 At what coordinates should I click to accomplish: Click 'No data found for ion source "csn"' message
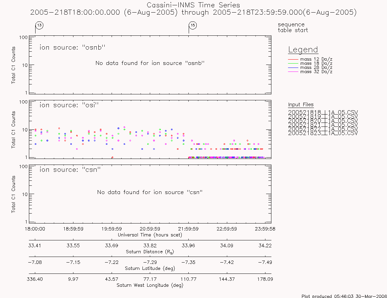[x=150, y=192]
